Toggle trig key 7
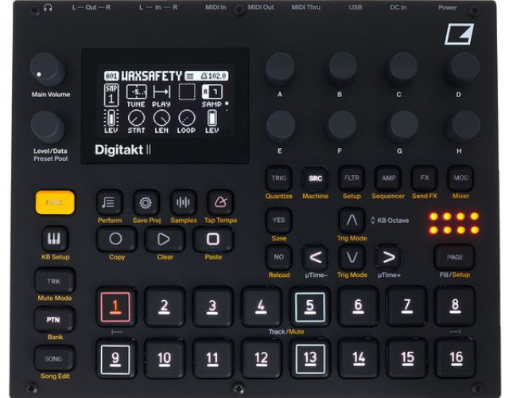 click(x=406, y=306)
